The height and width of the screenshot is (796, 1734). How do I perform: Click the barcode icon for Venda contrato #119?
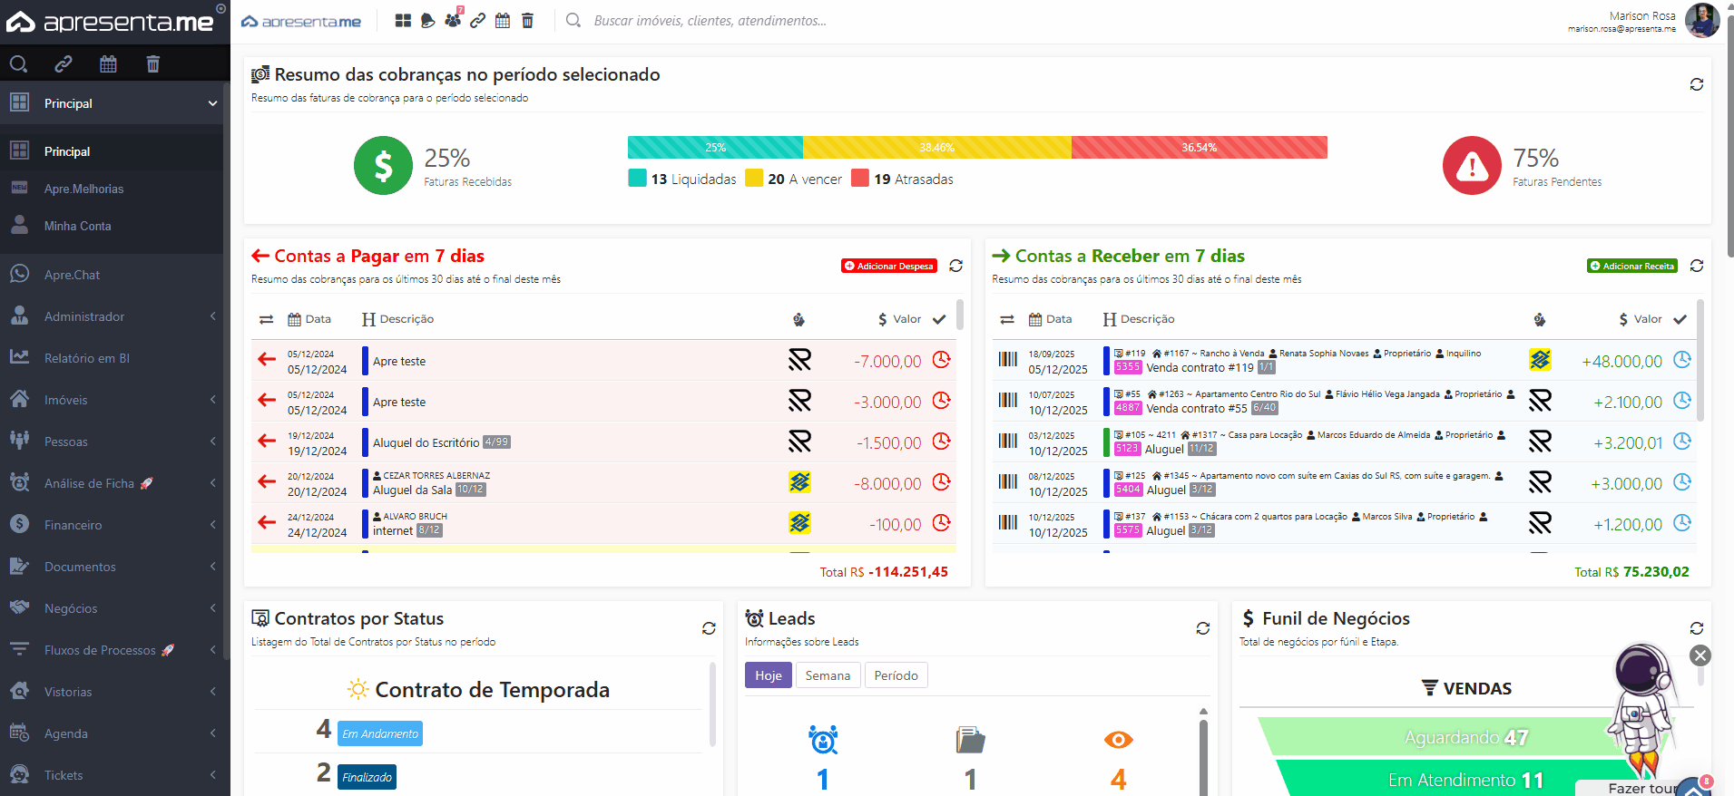(x=1007, y=360)
